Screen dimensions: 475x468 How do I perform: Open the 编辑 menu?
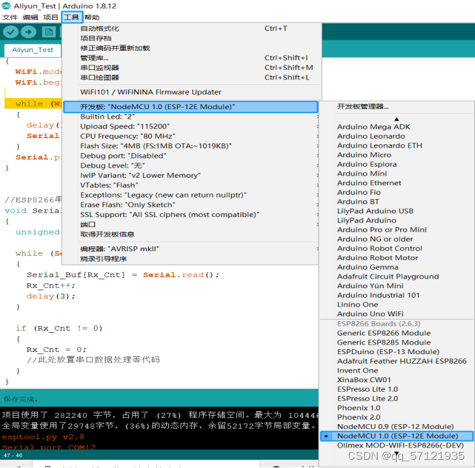(x=30, y=17)
